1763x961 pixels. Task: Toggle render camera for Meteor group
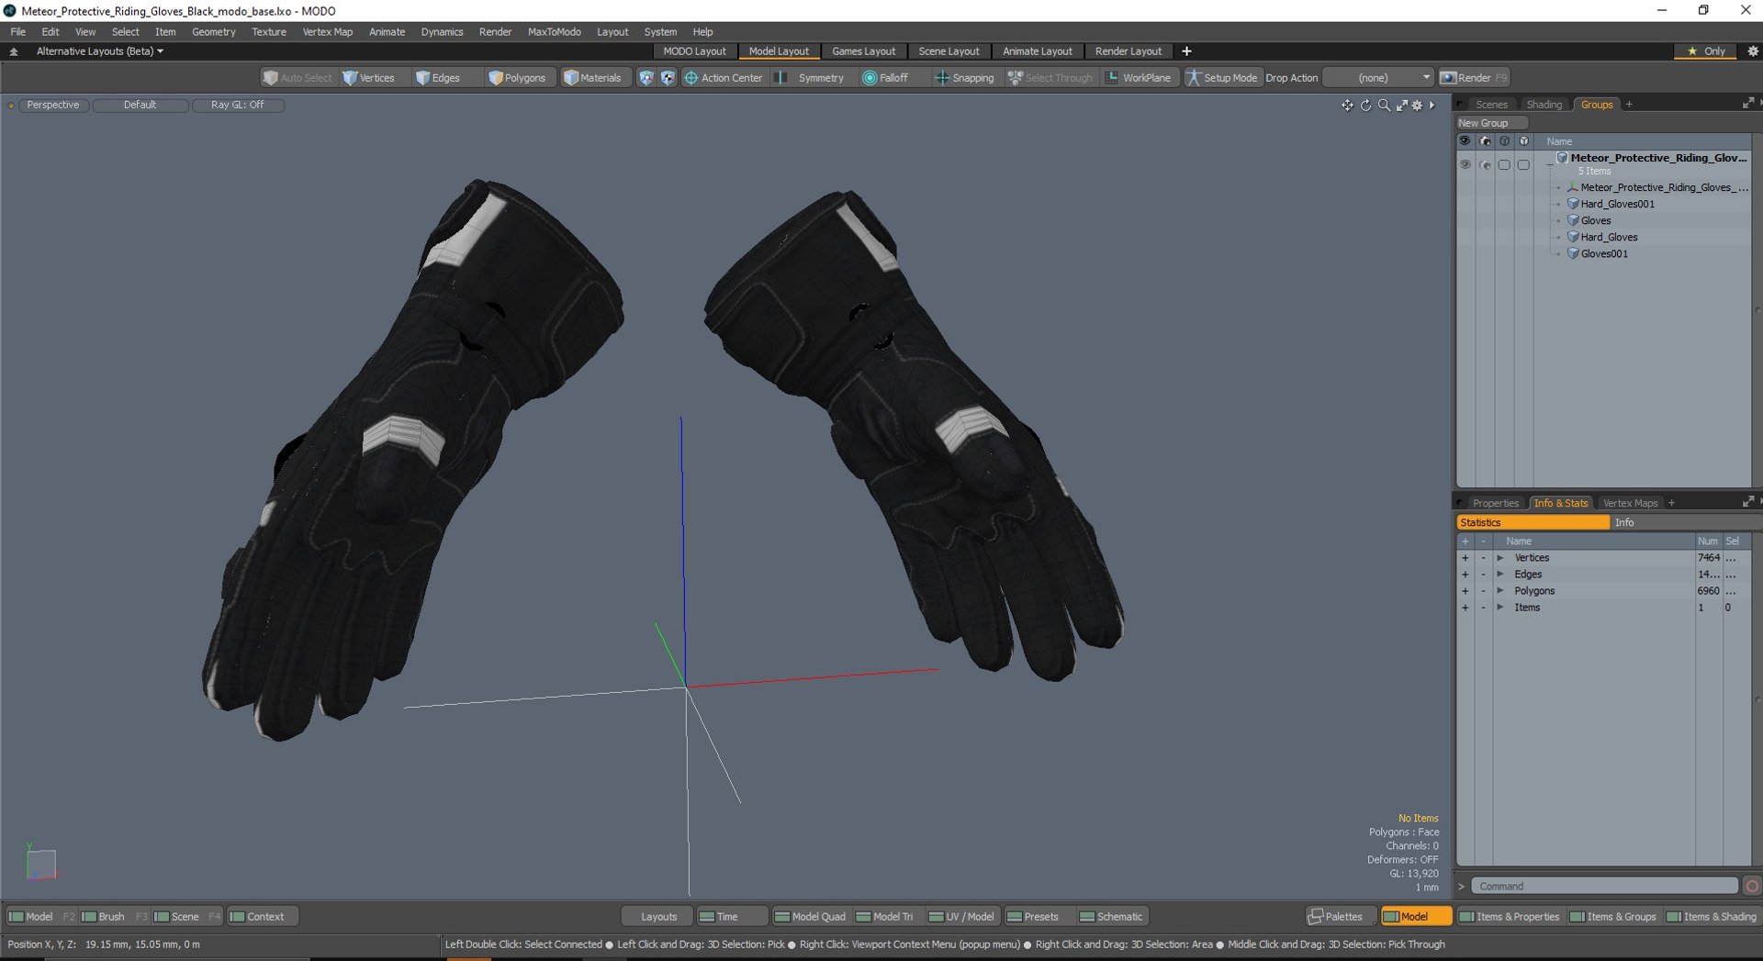pyautogui.click(x=1485, y=165)
